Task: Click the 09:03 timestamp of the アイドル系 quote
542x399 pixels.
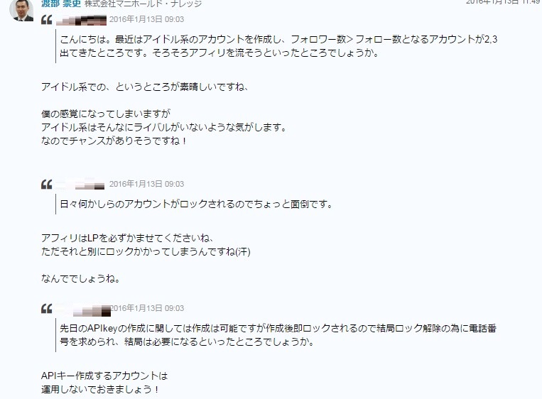Action: (146, 19)
